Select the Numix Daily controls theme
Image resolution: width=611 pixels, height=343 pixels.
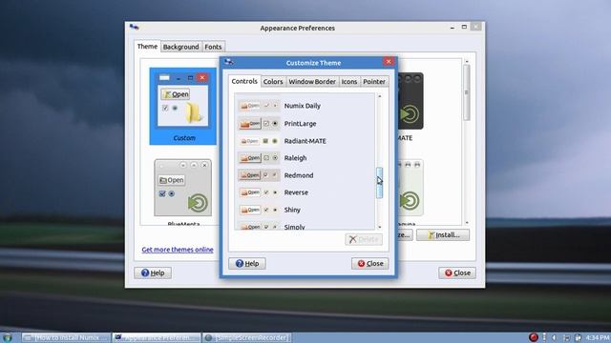pos(305,106)
